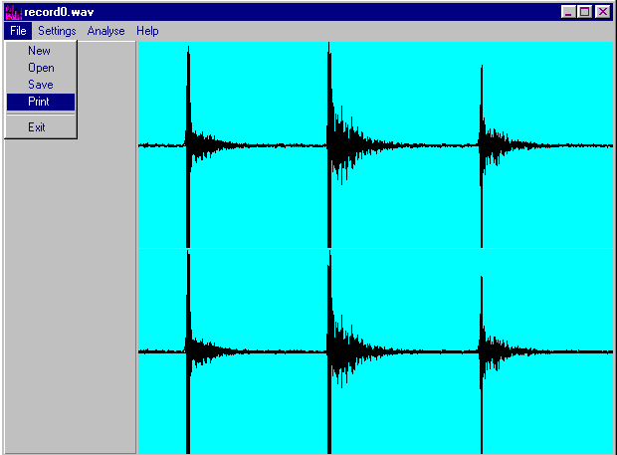The width and height of the screenshot is (617, 455).
Task: Choose Exit from the File menu
Action: (41, 127)
